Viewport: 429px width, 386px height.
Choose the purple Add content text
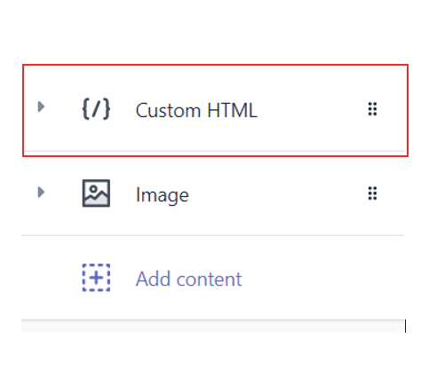point(188,279)
